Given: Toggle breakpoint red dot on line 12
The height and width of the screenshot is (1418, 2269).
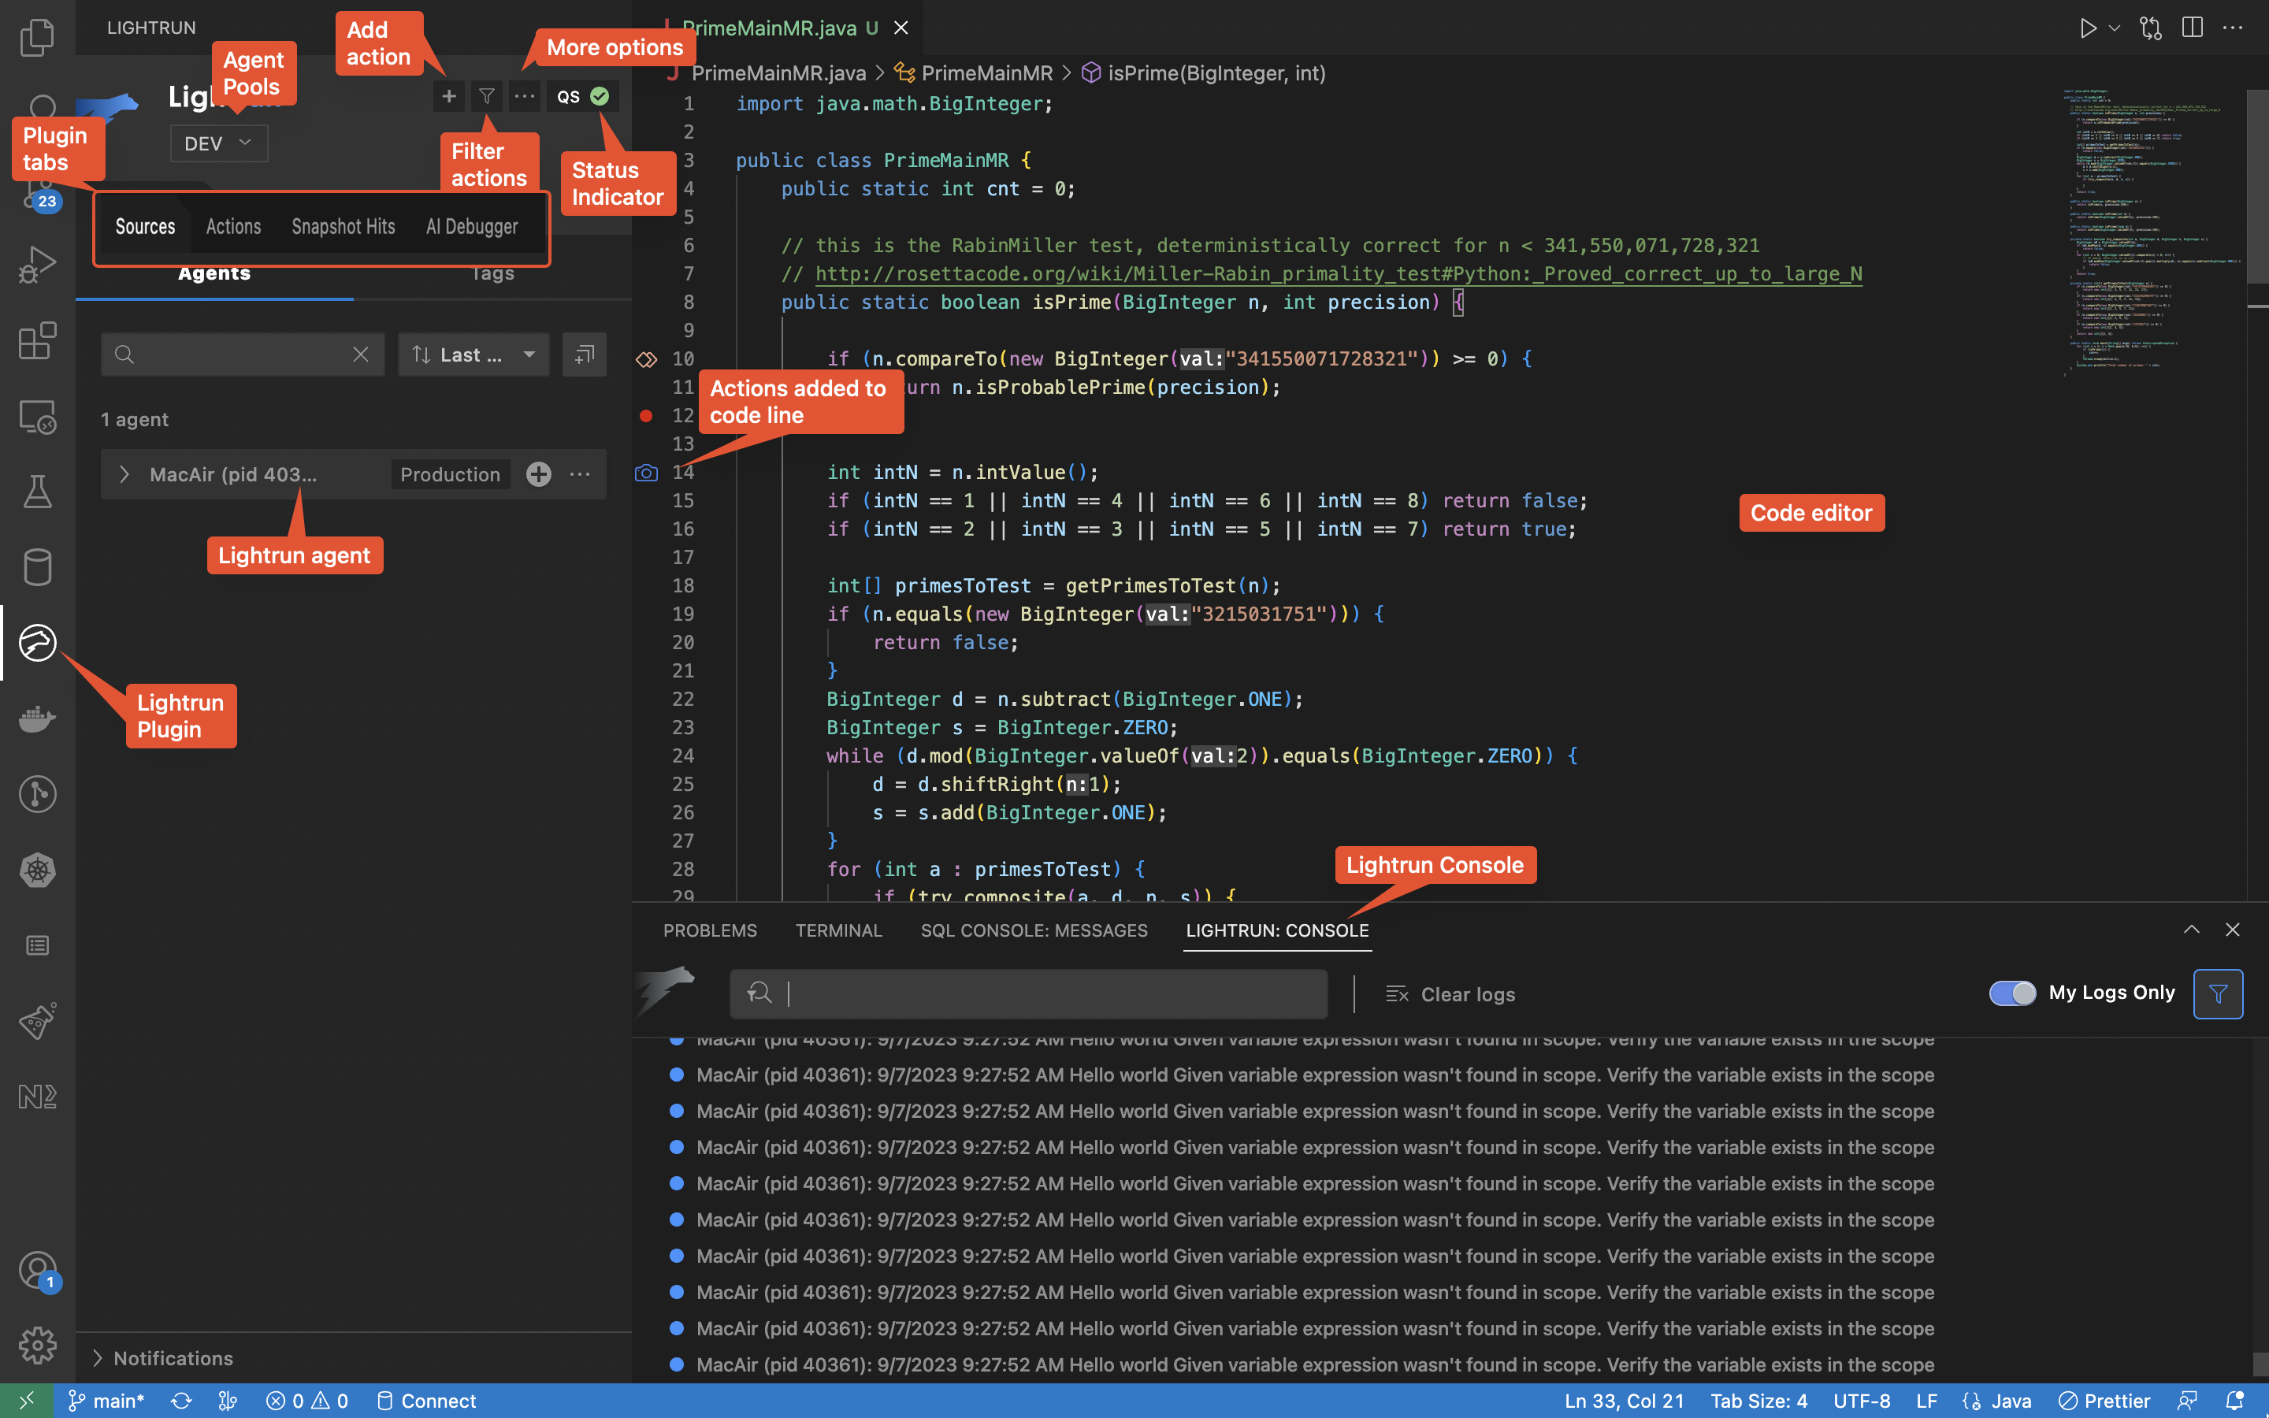Looking at the screenshot, I should pos(646,415).
